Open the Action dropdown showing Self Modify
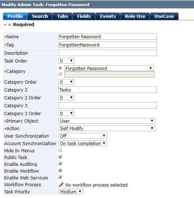Image resolution: width=194 pixels, height=198 pixels. (x=107, y=128)
